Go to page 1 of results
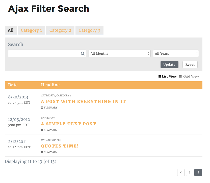 (190, 172)
